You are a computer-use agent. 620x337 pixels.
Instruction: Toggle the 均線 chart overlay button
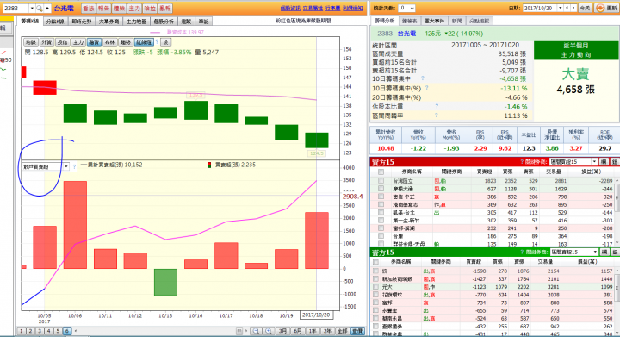(x=30, y=42)
